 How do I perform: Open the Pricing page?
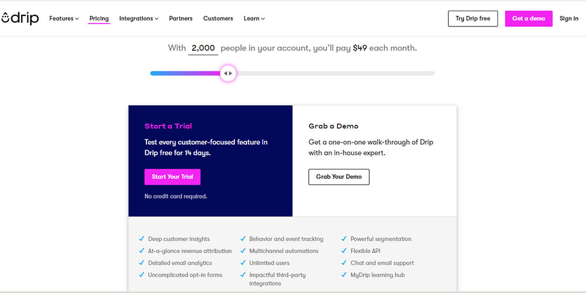point(99,18)
